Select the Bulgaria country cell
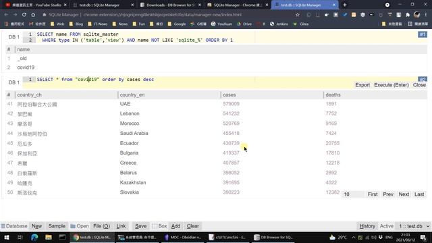 click(x=129, y=153)
